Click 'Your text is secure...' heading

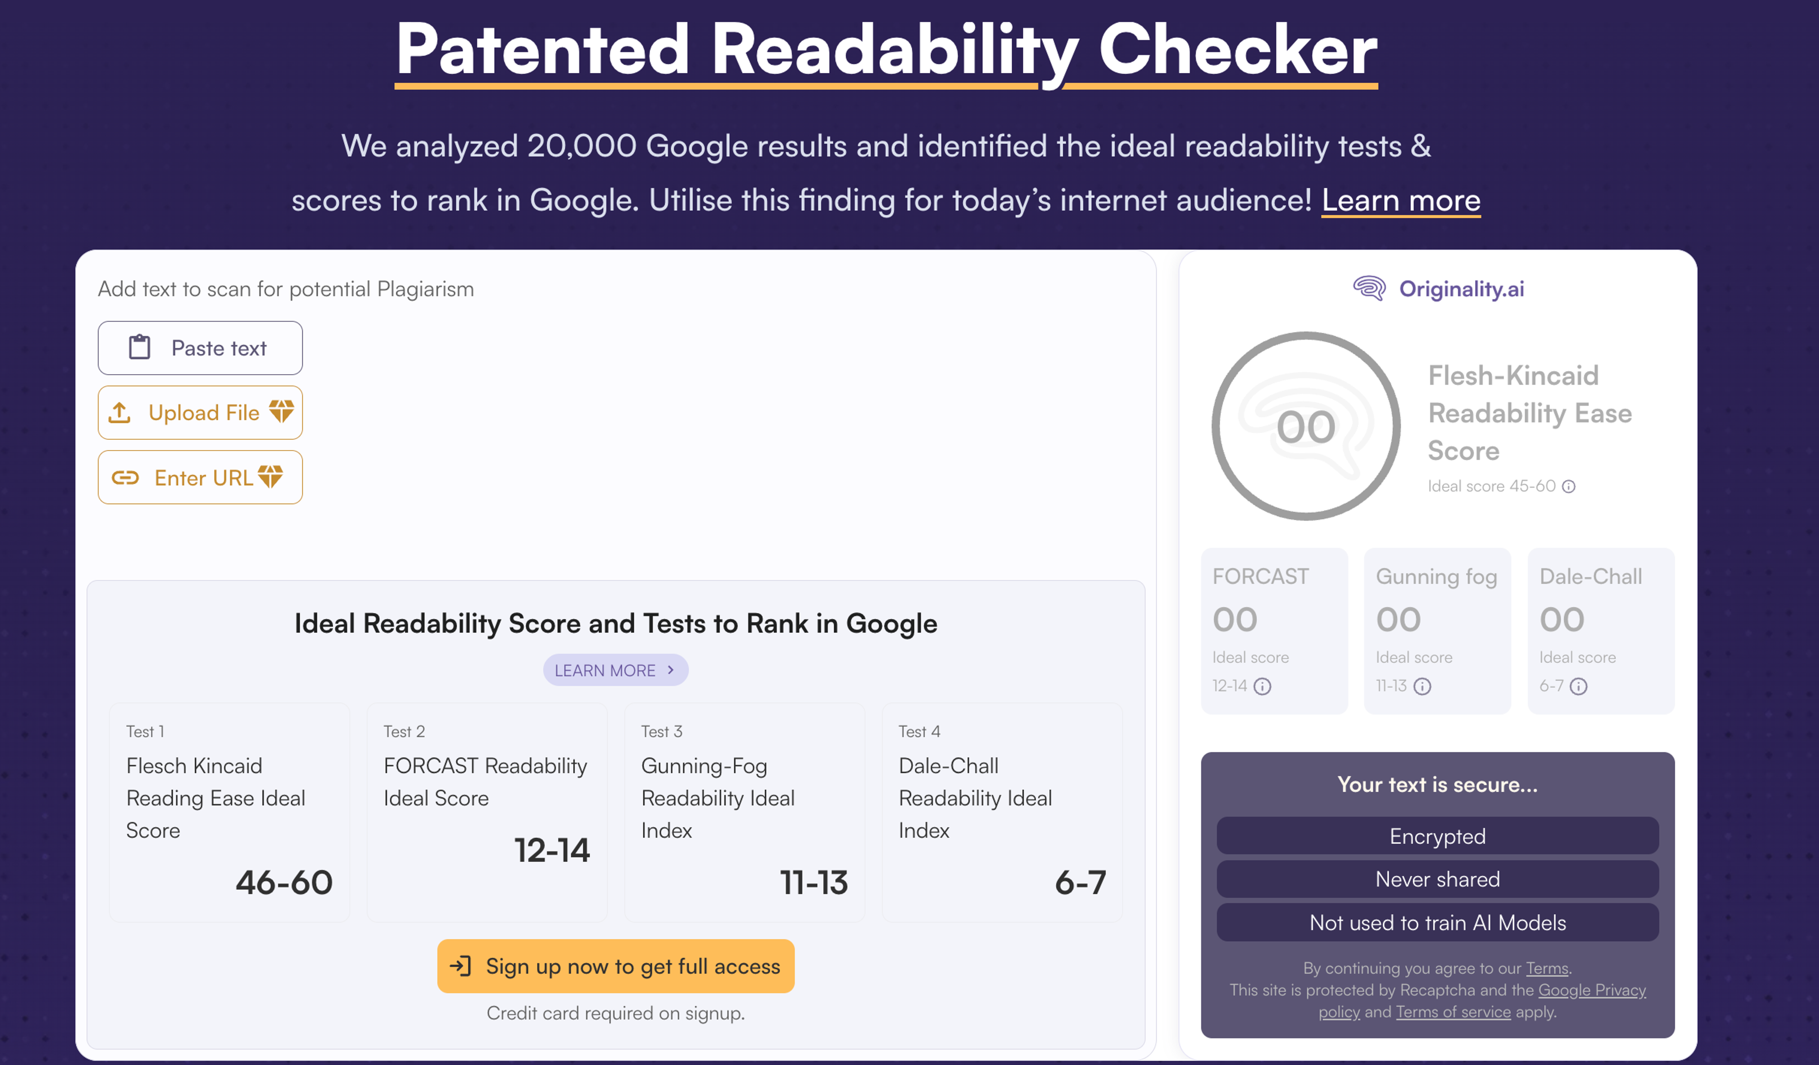[1438, 784]
